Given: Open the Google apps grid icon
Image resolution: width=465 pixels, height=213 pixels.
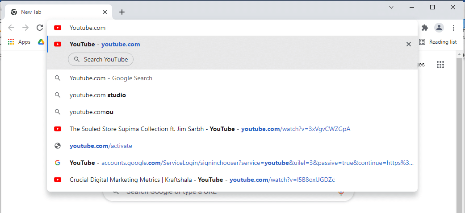Looking at the screenshot, I should coord(440,65).
